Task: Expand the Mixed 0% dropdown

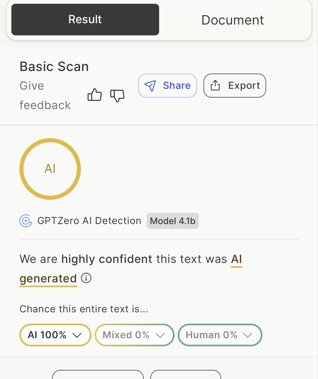Action: coord(134,335)
